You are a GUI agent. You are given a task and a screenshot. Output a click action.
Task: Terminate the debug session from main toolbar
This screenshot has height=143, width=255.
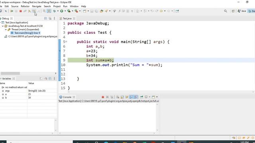[21, 11]
